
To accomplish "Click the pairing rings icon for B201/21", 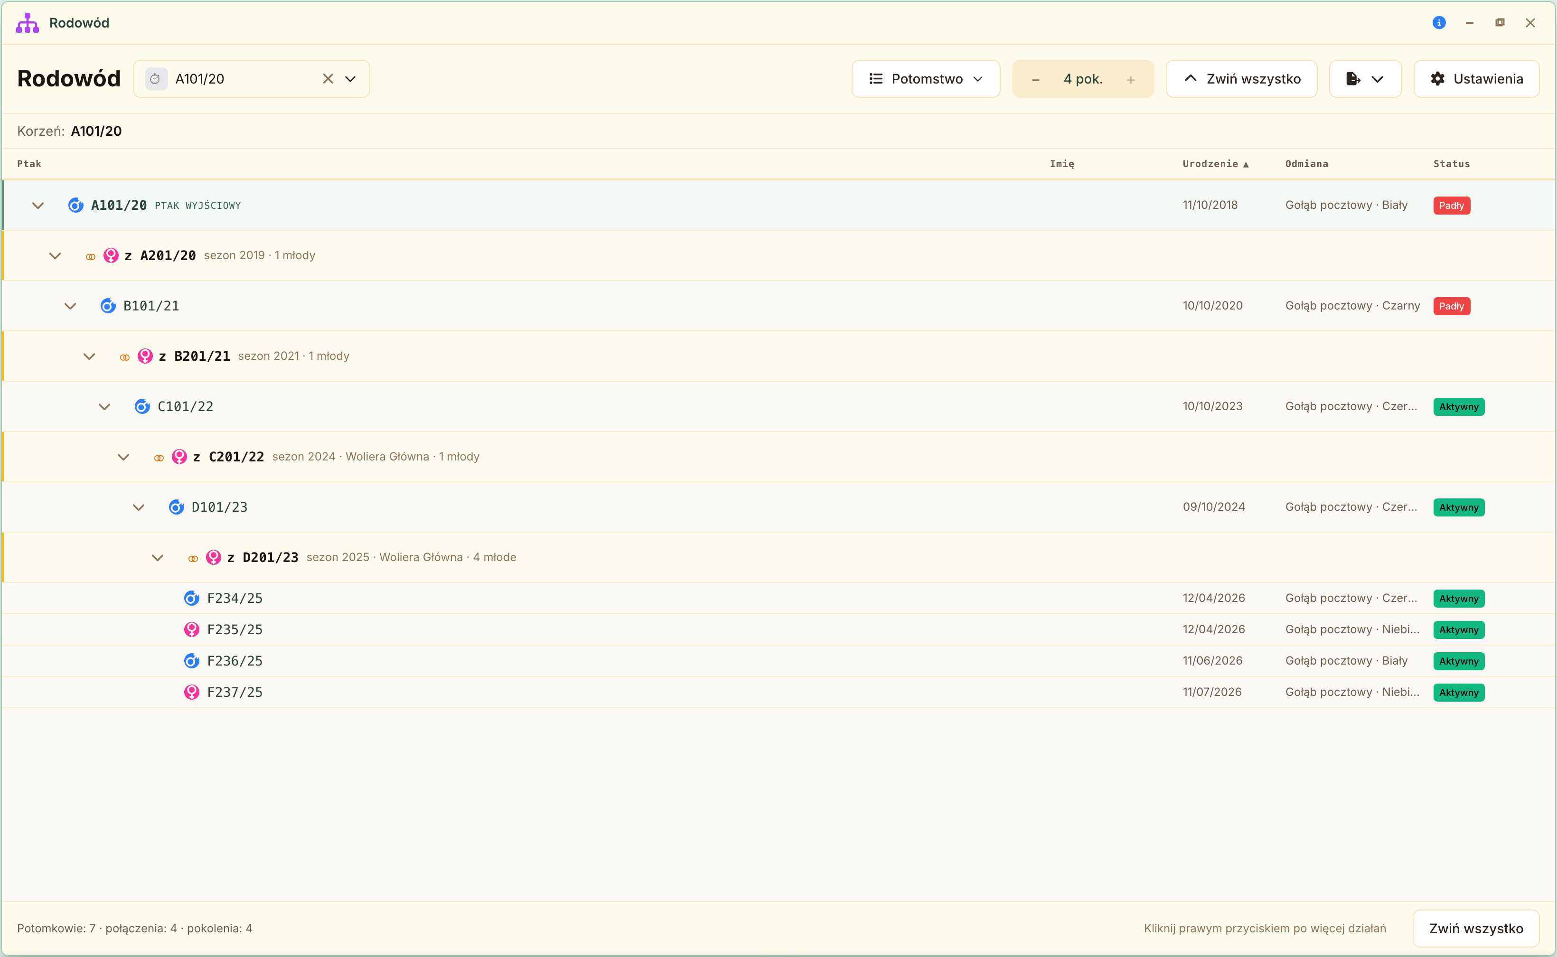I will point(125,357).
